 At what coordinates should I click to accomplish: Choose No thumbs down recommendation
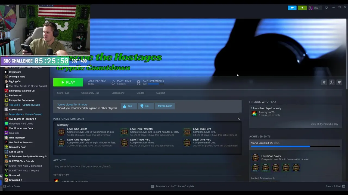pos(145,106)
